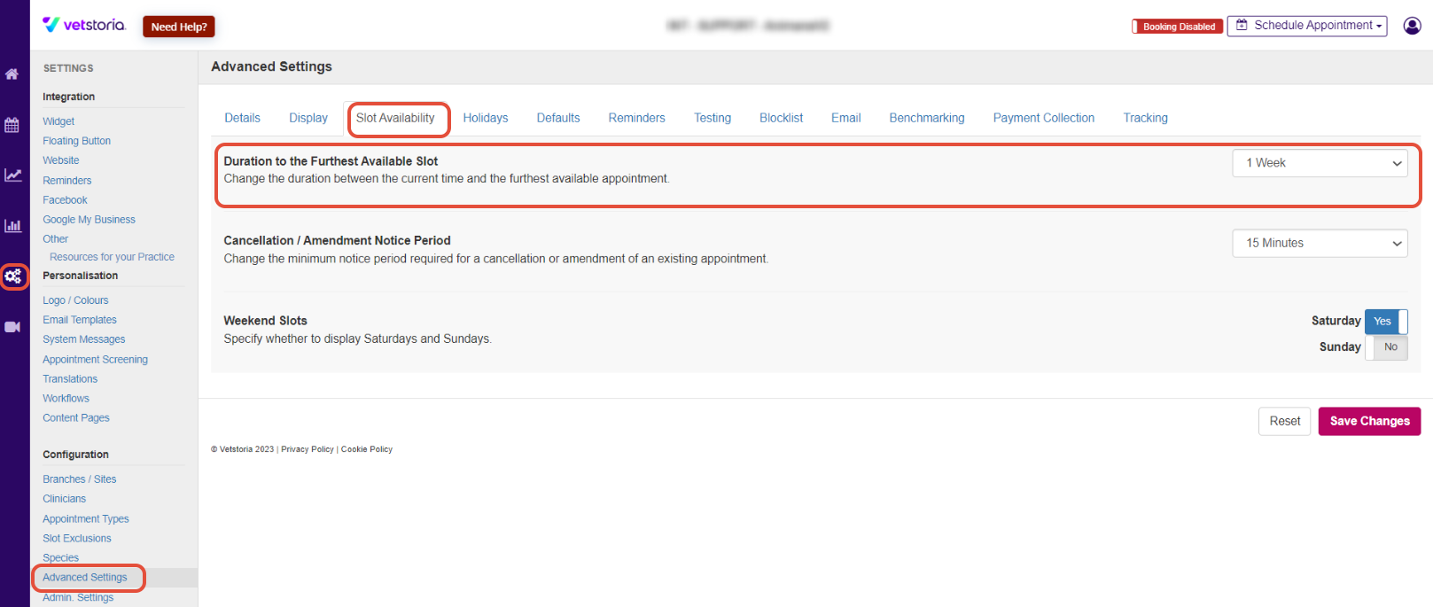Open the Slot Exclusions link
This screenshot has height=607, width=1433.
point(77,539)
